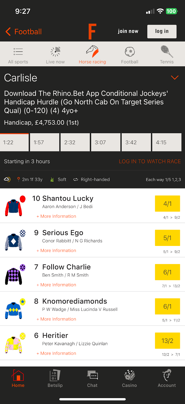
Task: Pick the 13/2 odds for Heritier
Action: coord(167,341)
